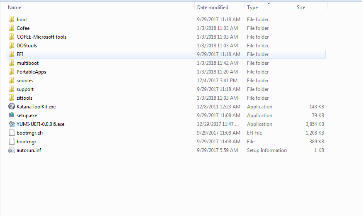The height and width of the screenshot is (216, 362).
Task: Click the '143 KB' size value
Action: 317,107
